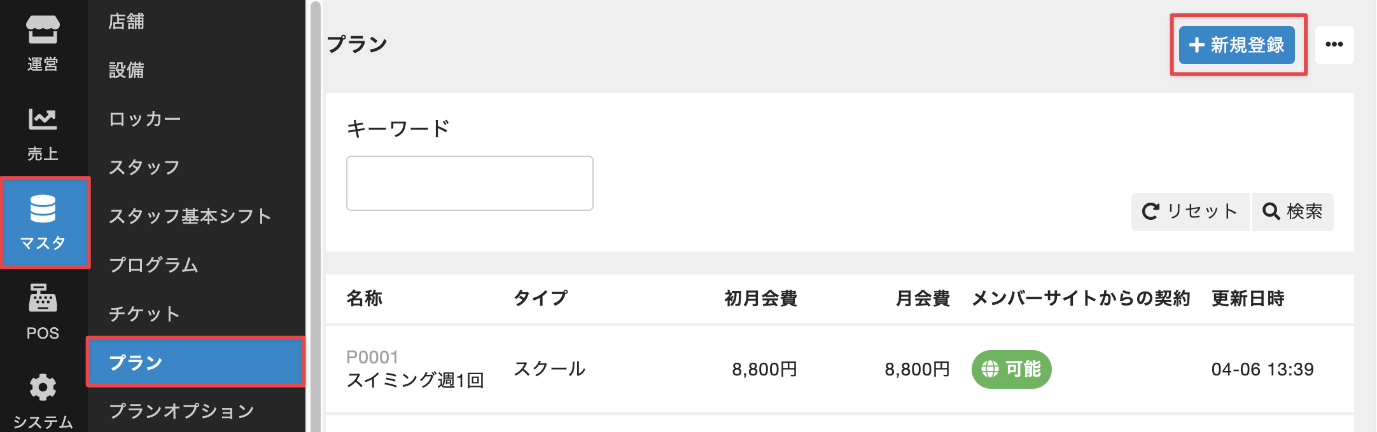
Task: Open the three-dots more options menu
Action: coord(1334,44)
